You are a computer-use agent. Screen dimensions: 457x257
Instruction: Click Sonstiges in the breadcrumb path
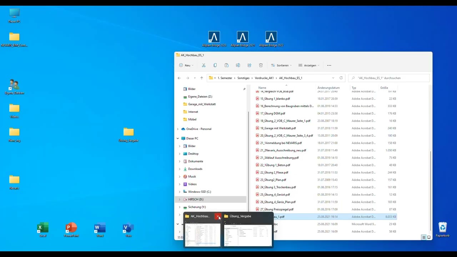243,78
